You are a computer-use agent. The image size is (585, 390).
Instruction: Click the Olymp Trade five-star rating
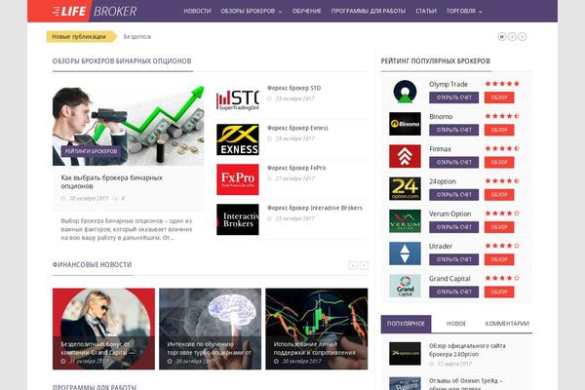(502, 84)
